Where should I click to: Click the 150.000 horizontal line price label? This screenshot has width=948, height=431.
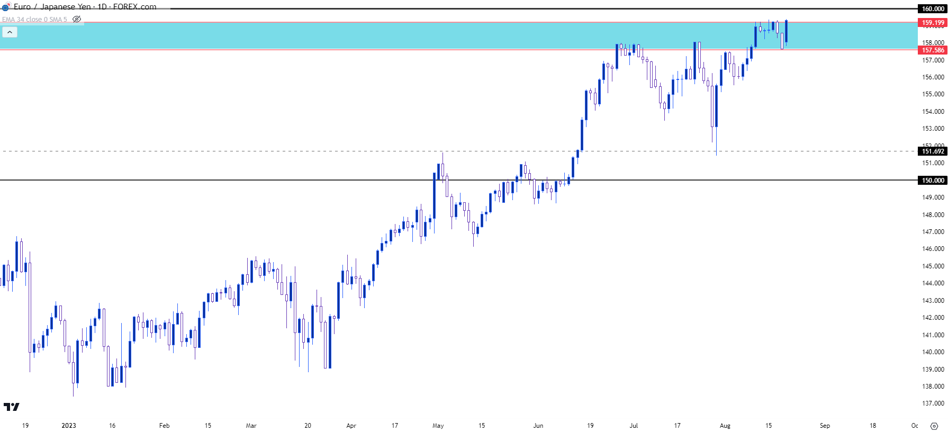[933, 181]
